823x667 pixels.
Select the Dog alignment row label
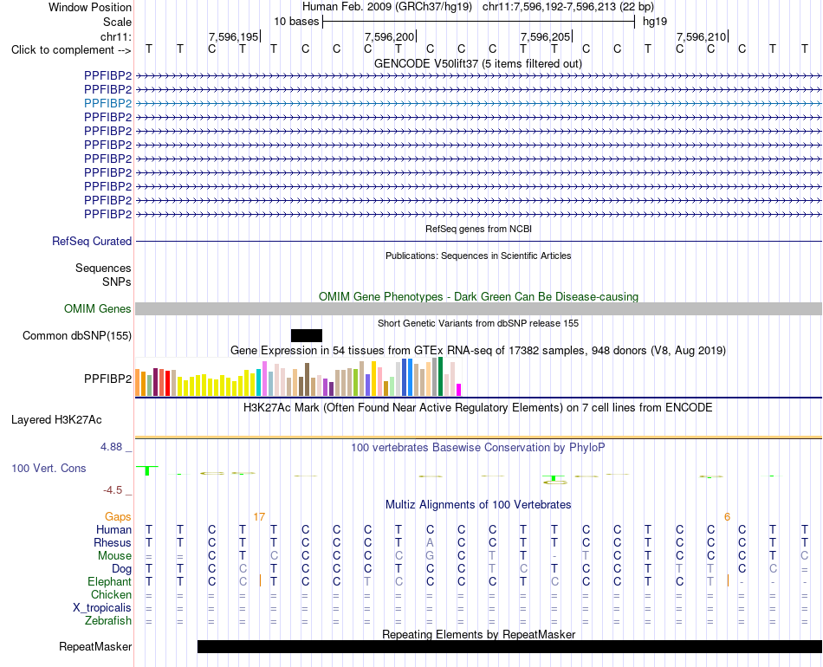[122, 569]
